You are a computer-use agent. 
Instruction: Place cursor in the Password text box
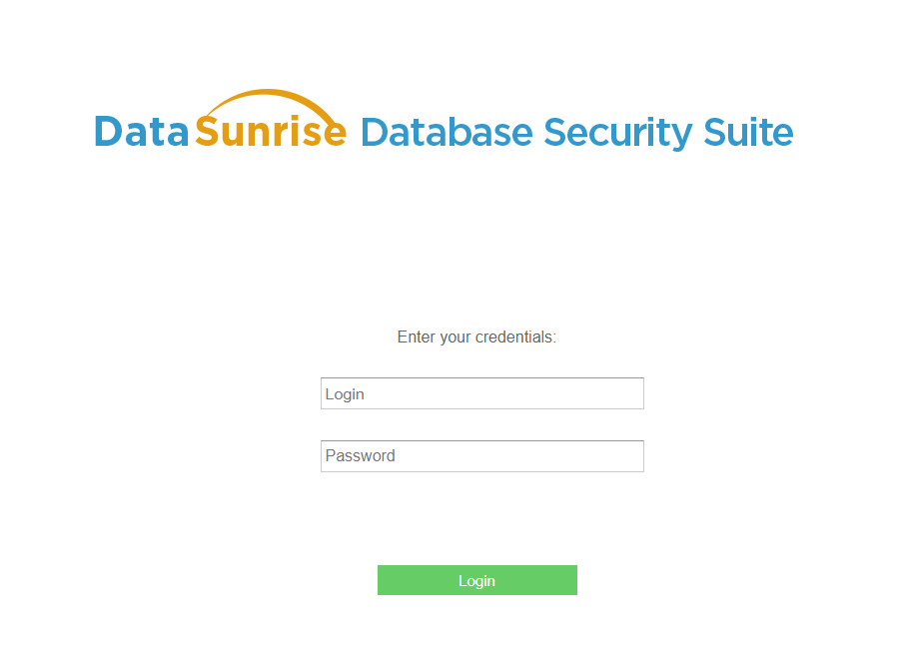pyautogui.click(x=481, y=456)
